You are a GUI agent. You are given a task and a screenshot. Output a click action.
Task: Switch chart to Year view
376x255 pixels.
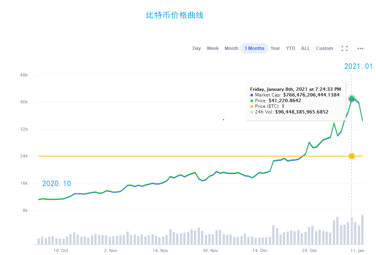[x=275, y=48]
